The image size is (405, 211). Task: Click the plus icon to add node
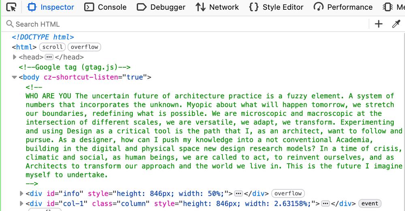coord(379,24)
